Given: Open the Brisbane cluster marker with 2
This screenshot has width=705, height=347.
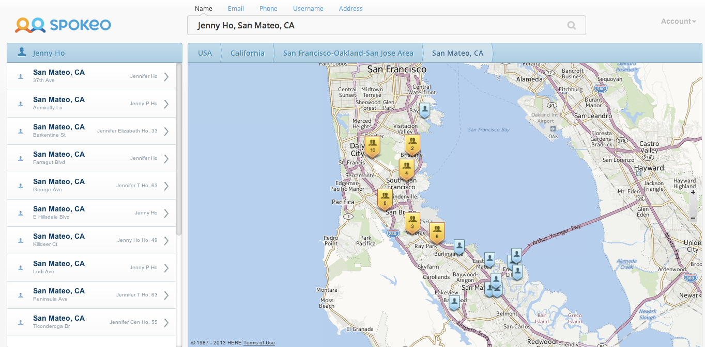Looking at the screenshot, I should point(412,144).
